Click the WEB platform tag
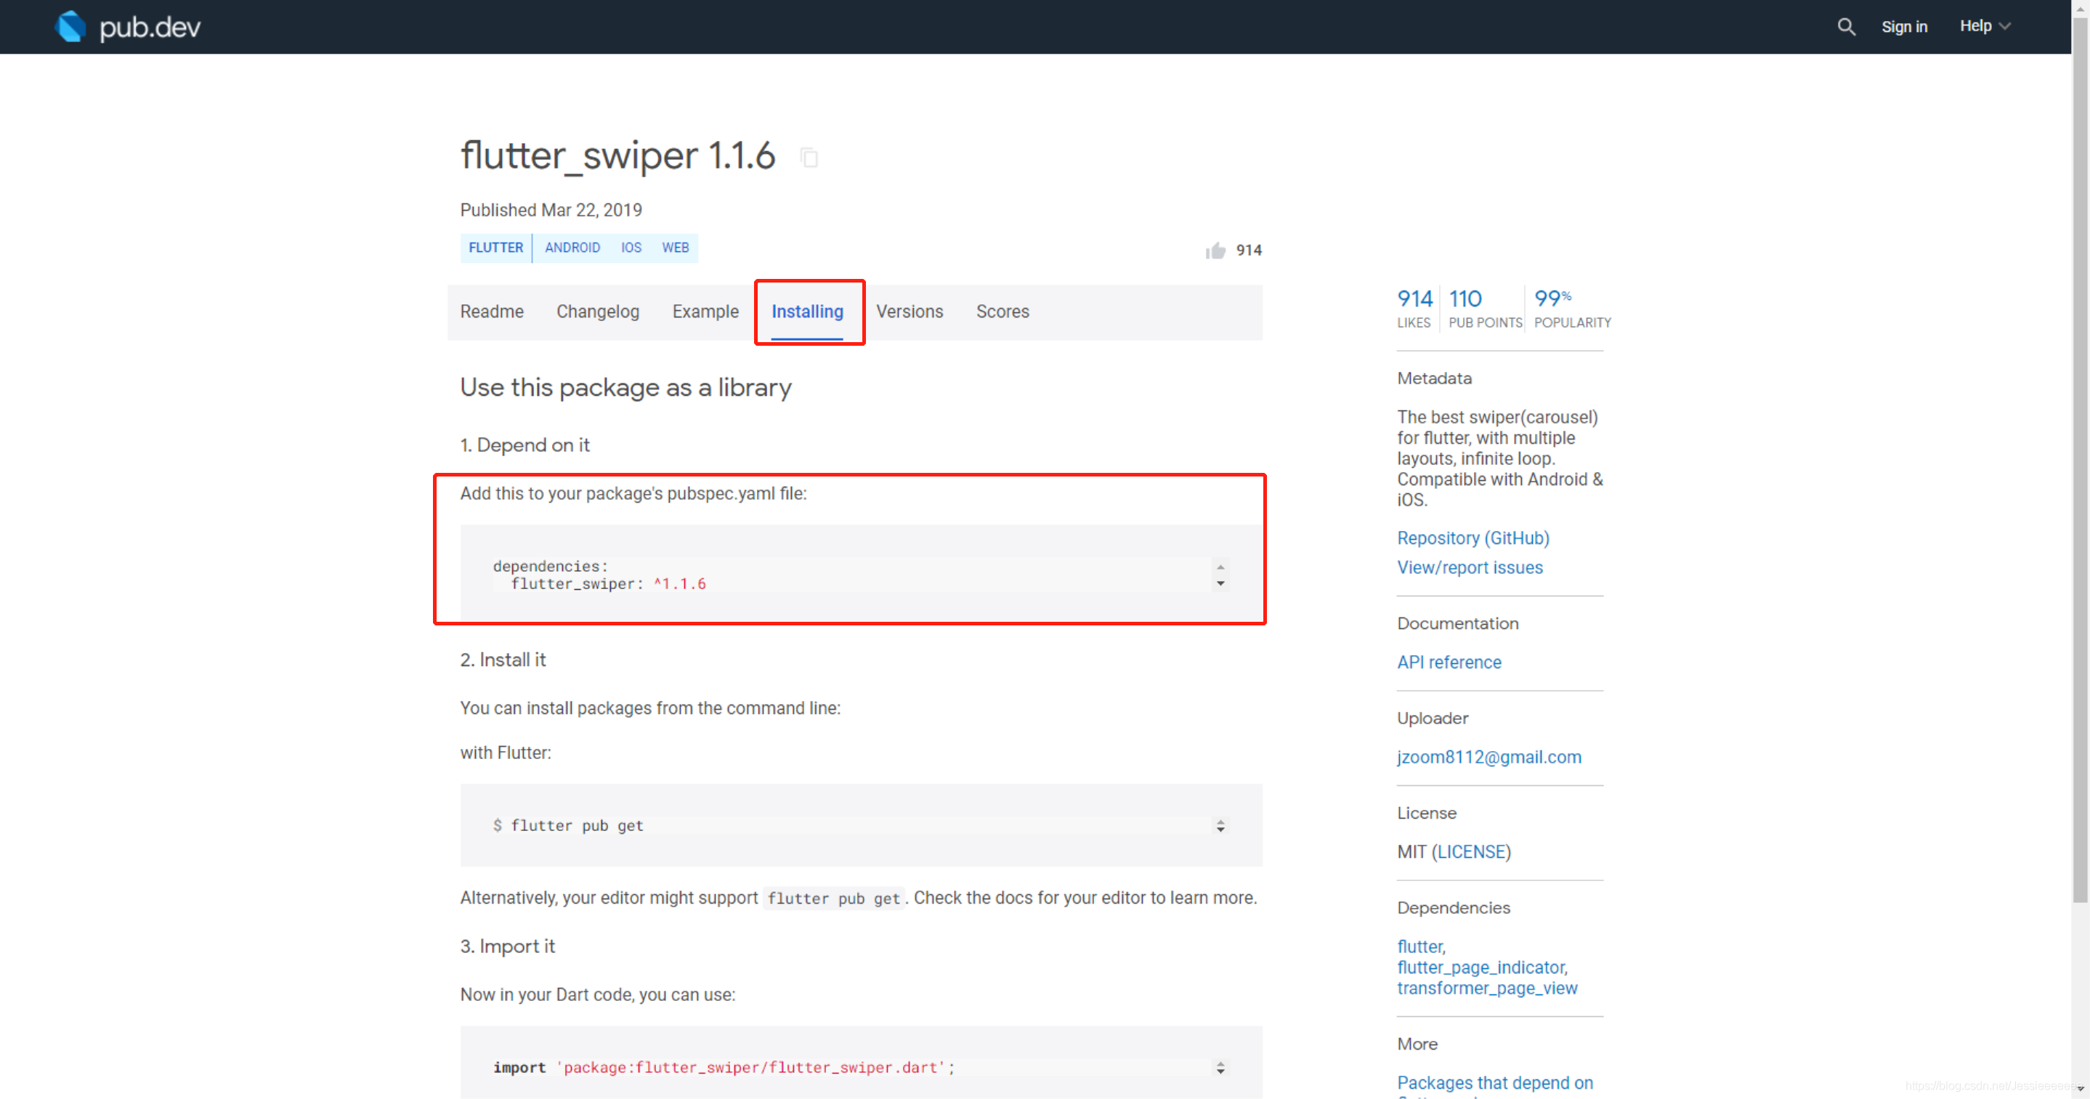The width and height of the screenshot is (2090, 1099). [x=675, y=248]
